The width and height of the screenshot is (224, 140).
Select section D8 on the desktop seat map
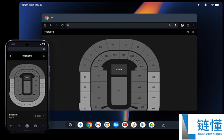click(x=153, y=65)
